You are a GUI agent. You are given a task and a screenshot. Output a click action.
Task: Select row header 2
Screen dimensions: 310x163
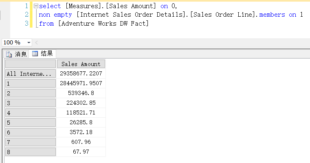click(31, 93)
